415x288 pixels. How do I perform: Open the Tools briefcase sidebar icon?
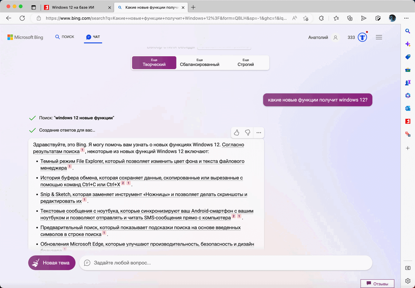[408, 70]
